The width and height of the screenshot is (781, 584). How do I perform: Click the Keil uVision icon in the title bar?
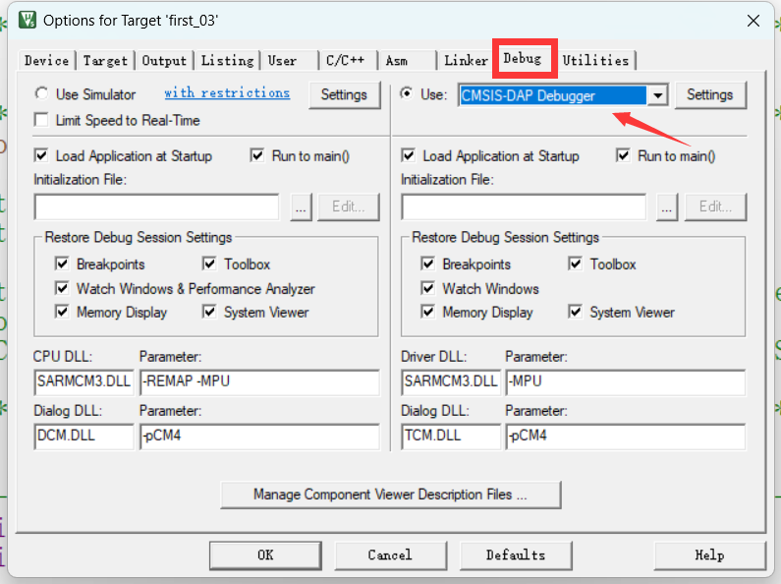click(x=28, y=21)
